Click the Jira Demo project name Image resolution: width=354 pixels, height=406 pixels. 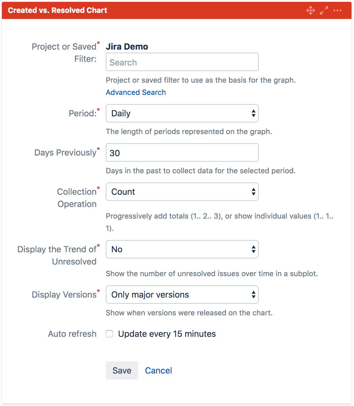127,47
